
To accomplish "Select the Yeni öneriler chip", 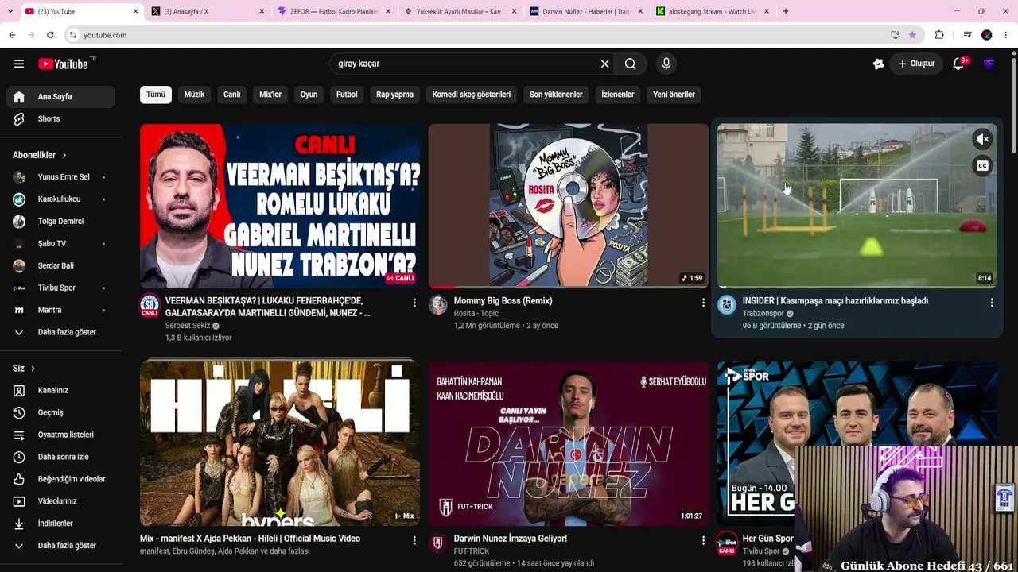I will click(674, 95).
